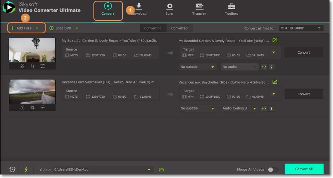Open the Convert tab
The height and width of the screenshot is (178, 333).
tap(108, 10)
